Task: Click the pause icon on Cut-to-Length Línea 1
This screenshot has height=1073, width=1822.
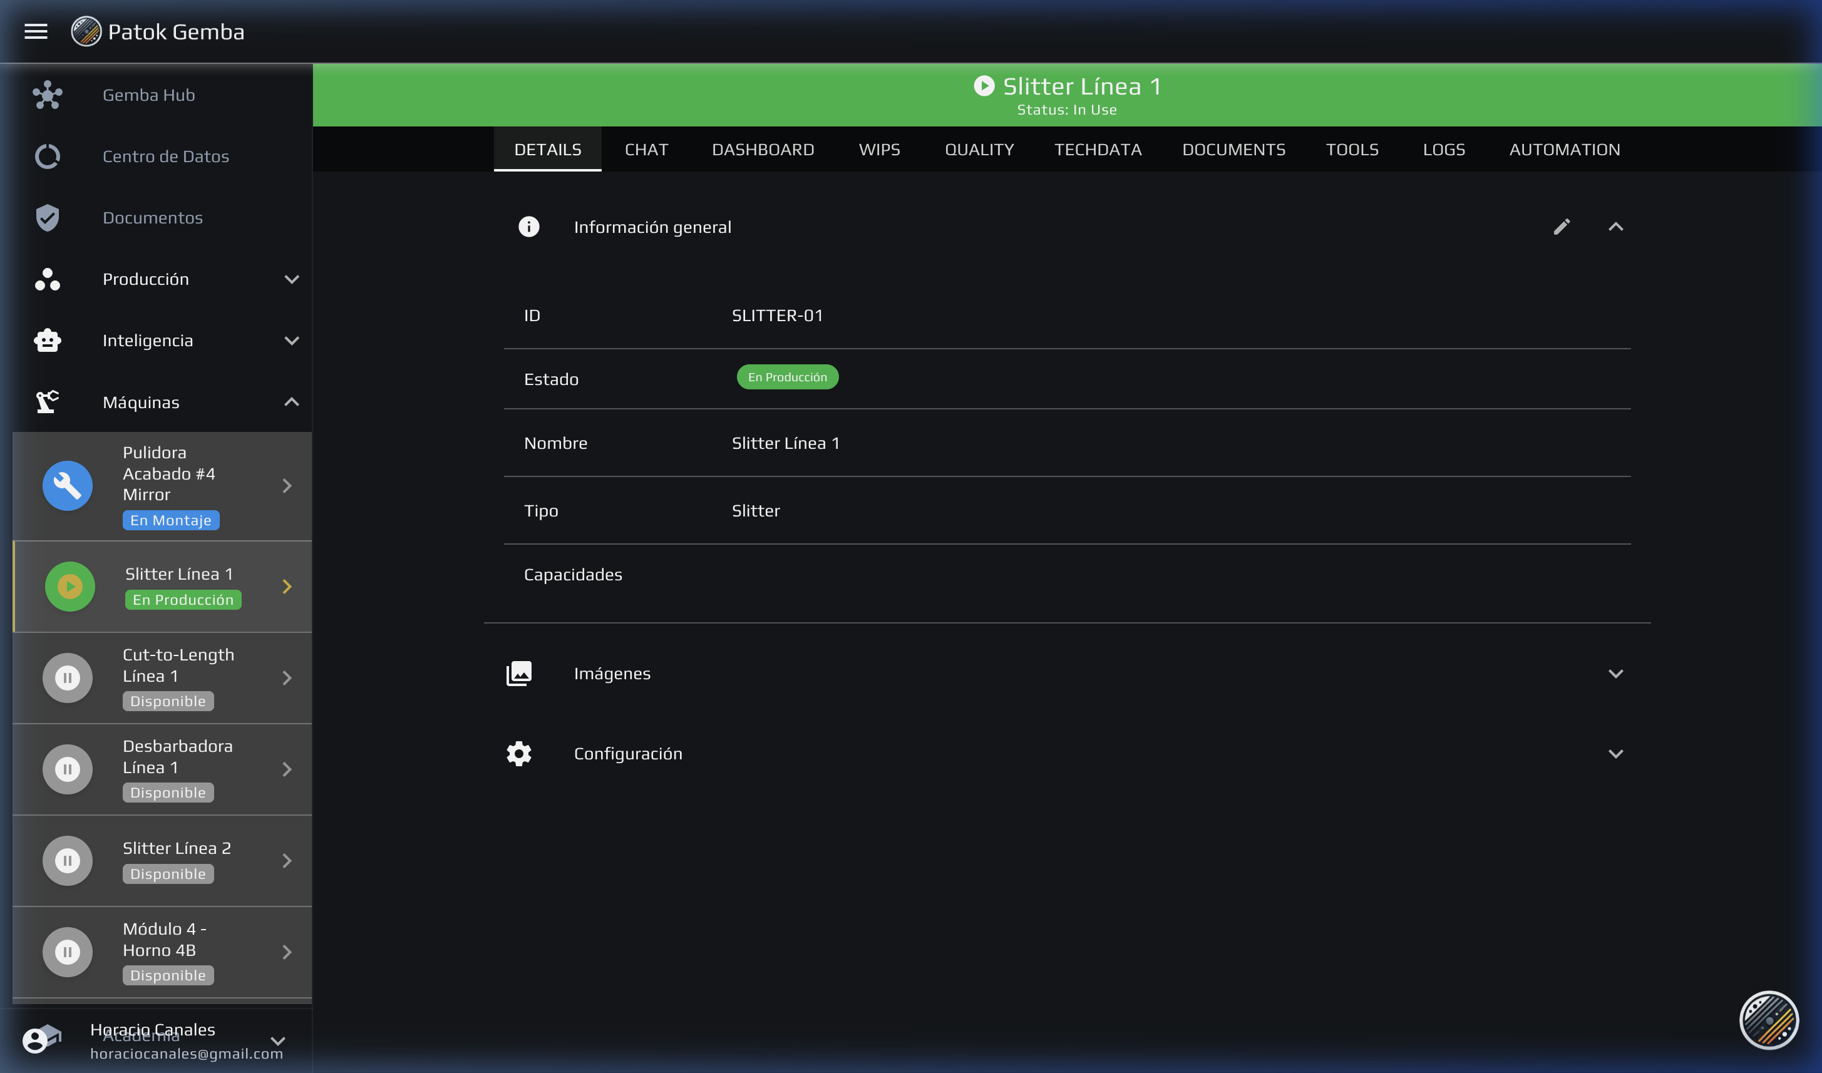Action: [x=67, y=677]
